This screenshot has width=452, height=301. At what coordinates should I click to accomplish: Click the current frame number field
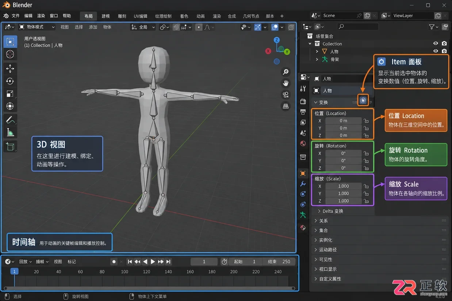coord(204,262)
